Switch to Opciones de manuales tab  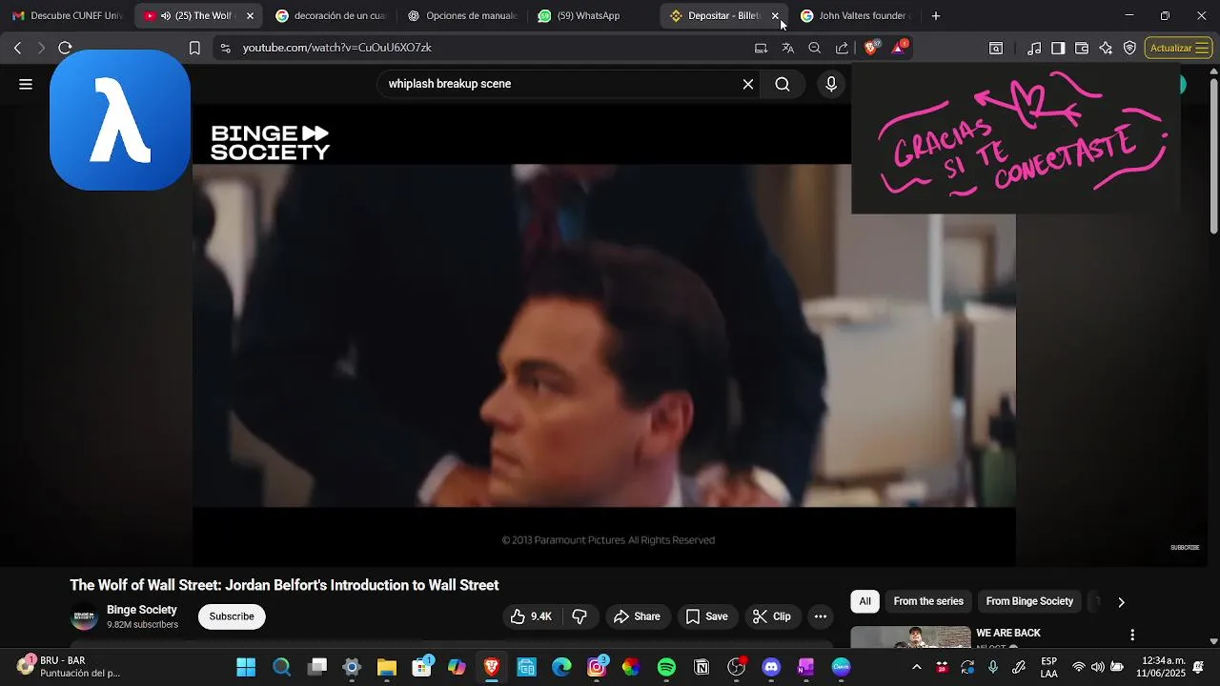coord(462,16)
